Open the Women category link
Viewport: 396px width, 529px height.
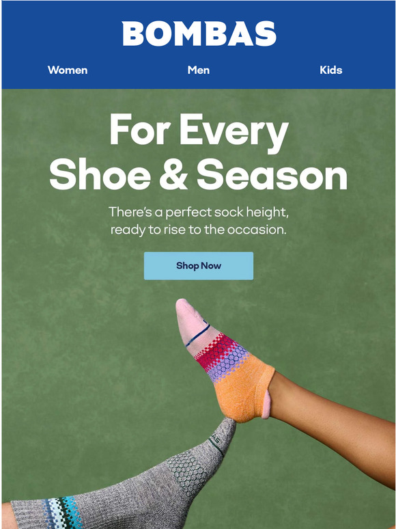[68, 70]
